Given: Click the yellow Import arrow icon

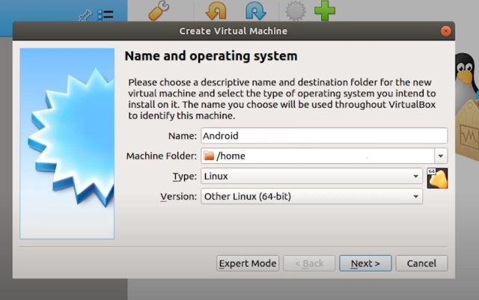Looking at the screenshot, I should point(216,10).
